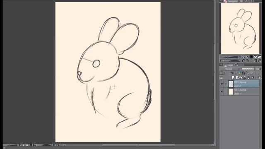Open palette color dropdown arrow in Layer panel

coord(224,73)
